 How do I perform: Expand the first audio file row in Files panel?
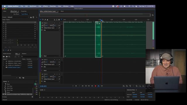4,61
